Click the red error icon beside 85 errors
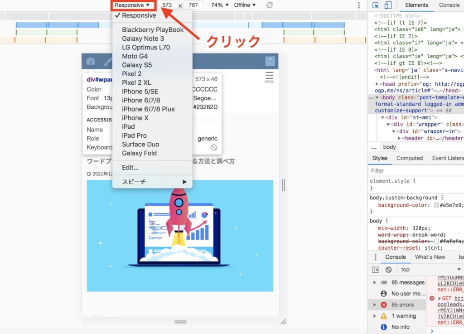This screenshot has width=464, height=334. tap(384, 305)
